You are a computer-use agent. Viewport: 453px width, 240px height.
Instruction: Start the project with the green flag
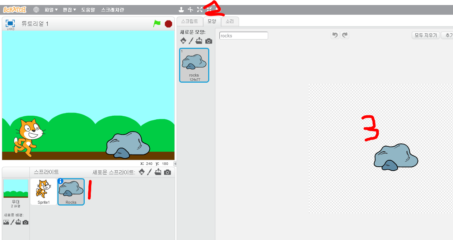tap(157, 23)
